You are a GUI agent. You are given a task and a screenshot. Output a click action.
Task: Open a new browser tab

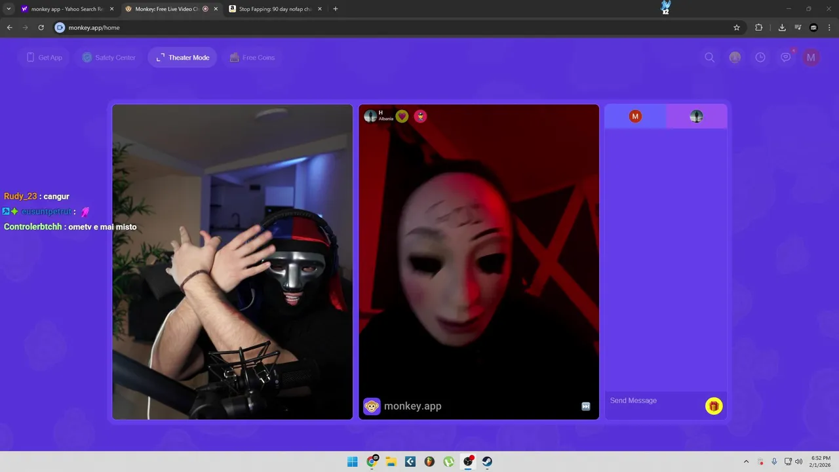tap(336, 9)
